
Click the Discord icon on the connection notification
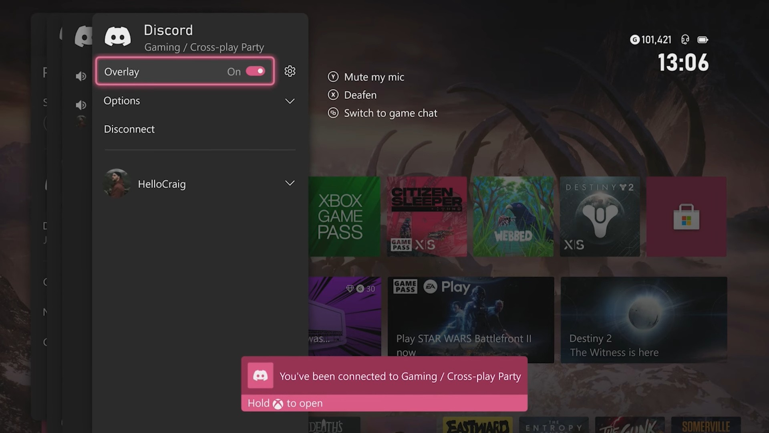pos(260,375)
